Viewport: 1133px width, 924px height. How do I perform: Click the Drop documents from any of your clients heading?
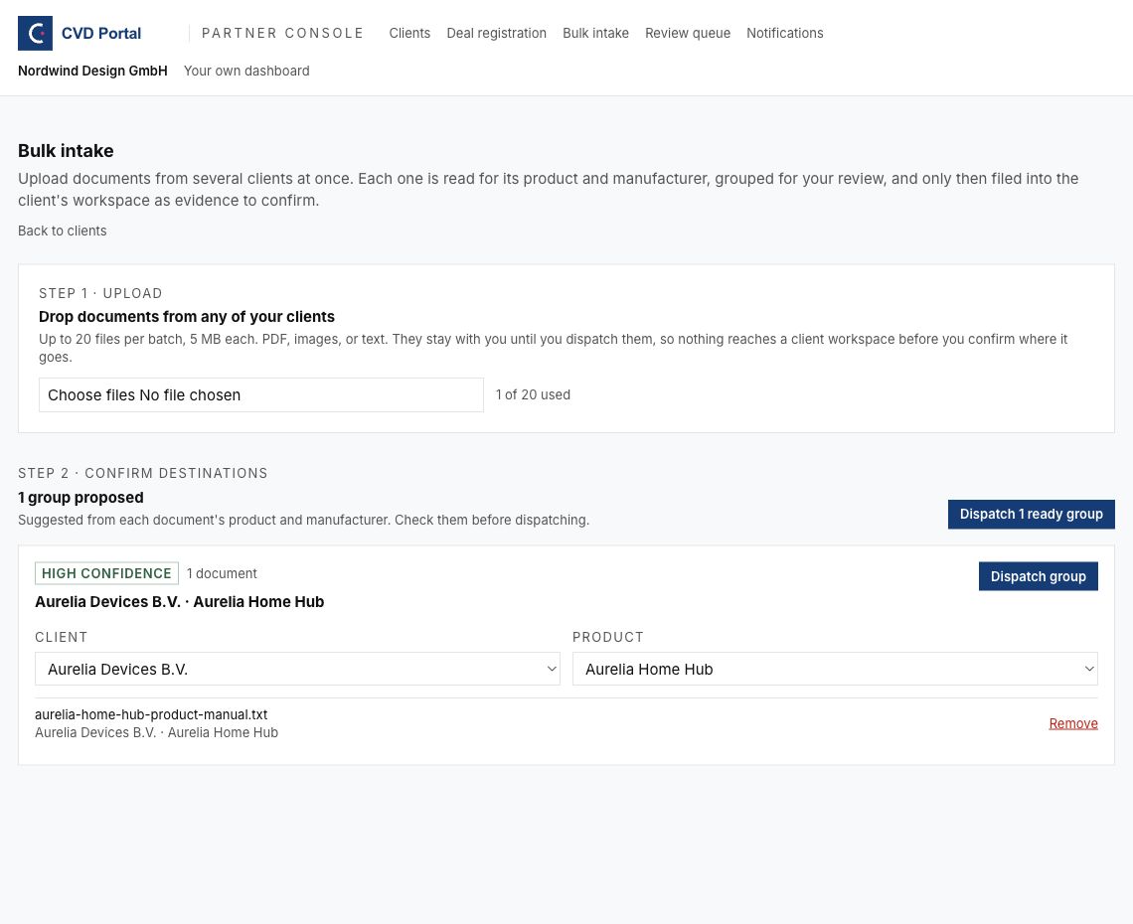187,317
